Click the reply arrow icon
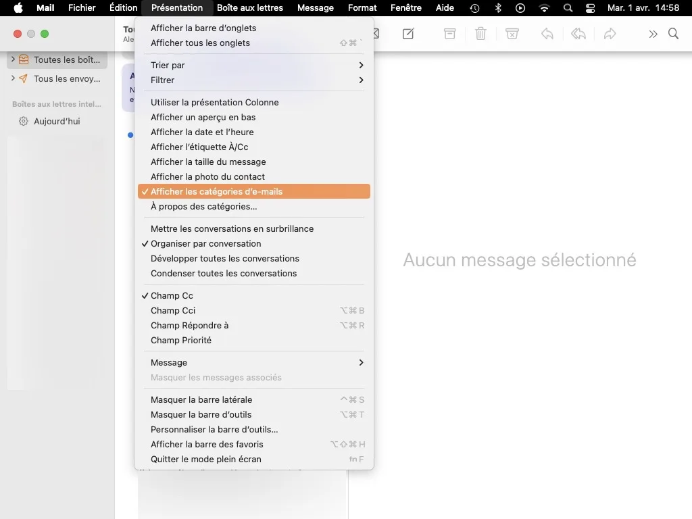This screenshot has height=519, width=692. click(x=547, y=34)
